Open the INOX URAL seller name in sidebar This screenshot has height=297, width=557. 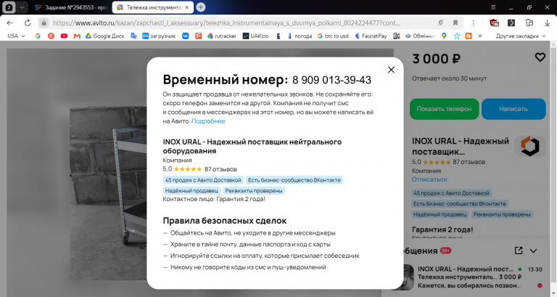pos(461,146)
